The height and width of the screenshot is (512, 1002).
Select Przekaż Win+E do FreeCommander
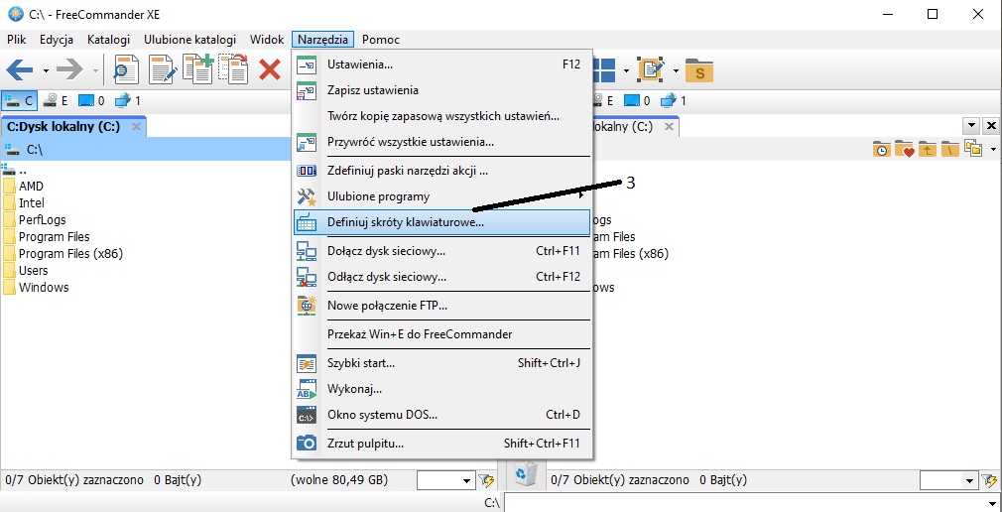click(x=441, y=334)
